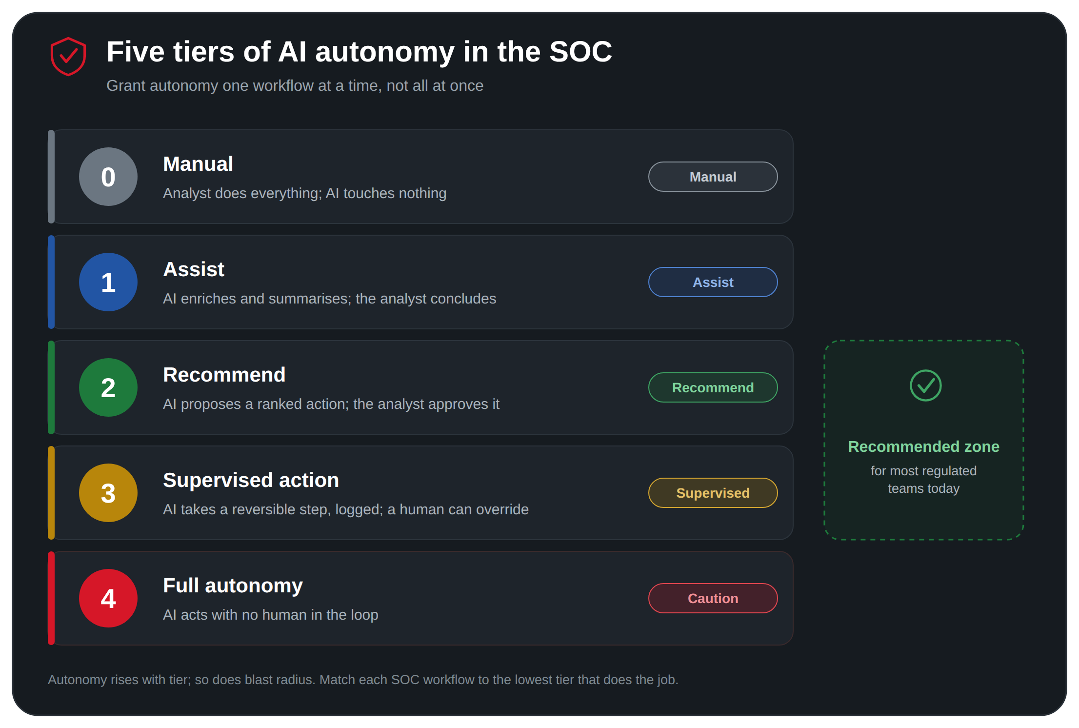
Task: Click the 'Recommended zone' green heading
Action: point(923,446)
